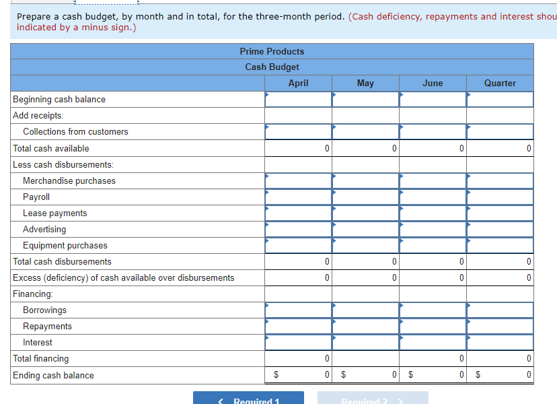
Task: Select the June Interest cell
Action: click(433, 343)
